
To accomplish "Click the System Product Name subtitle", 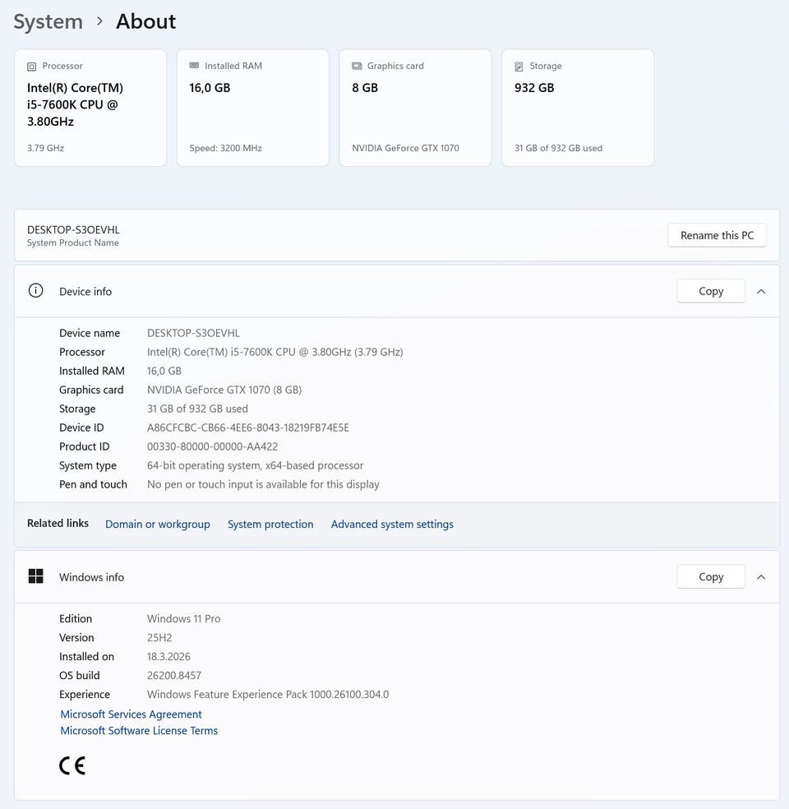I will [72, 243].
